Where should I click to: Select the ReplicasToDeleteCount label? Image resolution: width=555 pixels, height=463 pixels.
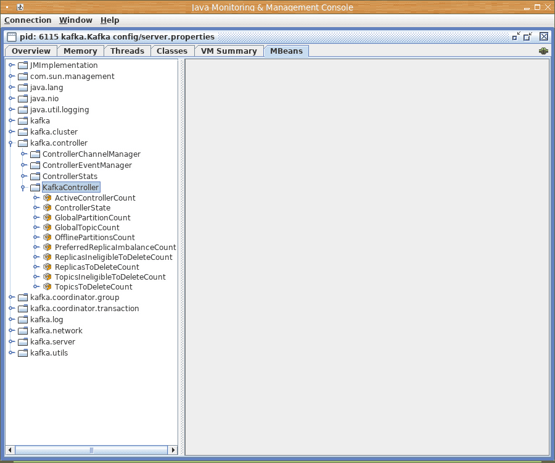click(97, 267)
